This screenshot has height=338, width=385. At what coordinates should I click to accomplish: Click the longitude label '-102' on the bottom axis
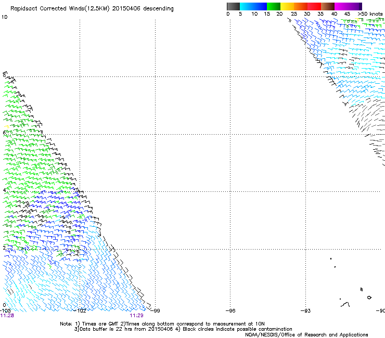(80, 311)
